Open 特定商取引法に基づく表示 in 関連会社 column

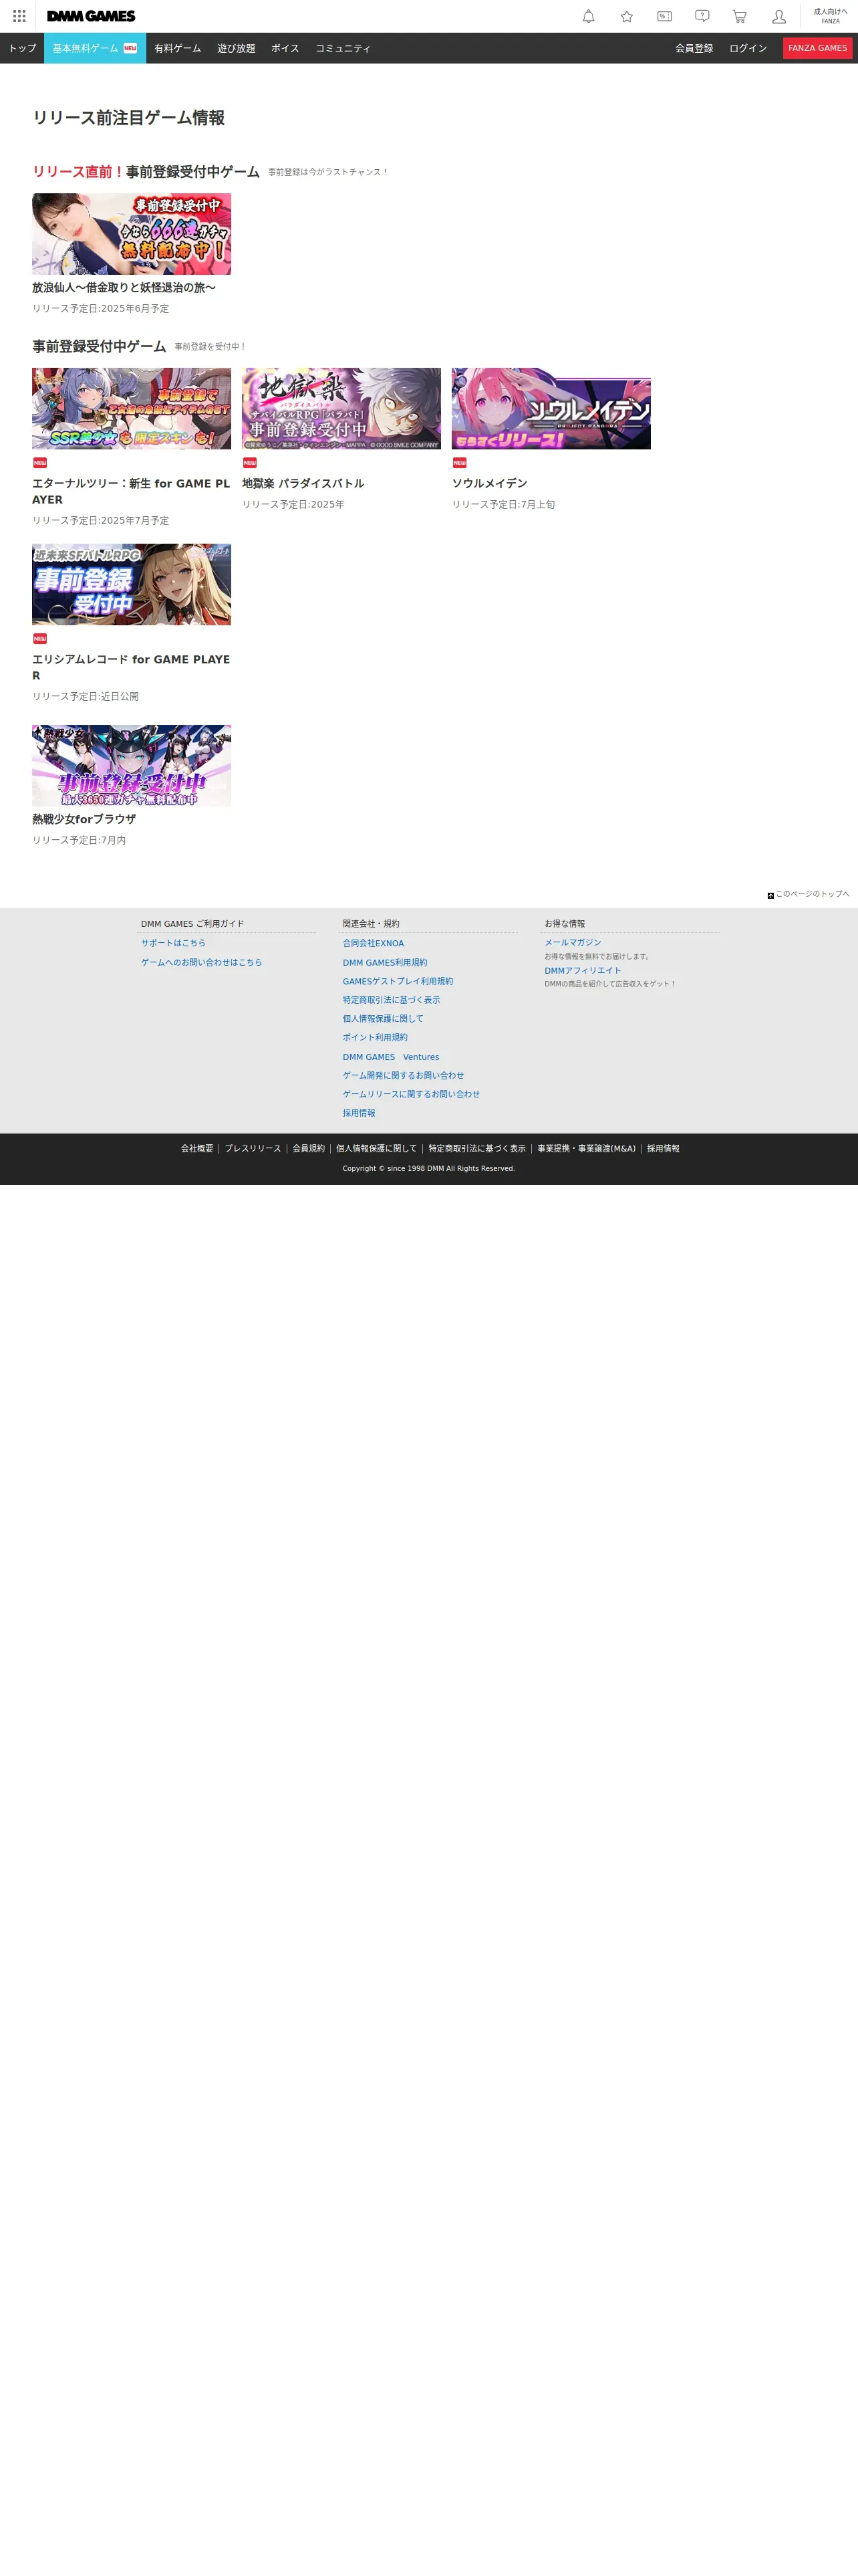(392, 1000)
